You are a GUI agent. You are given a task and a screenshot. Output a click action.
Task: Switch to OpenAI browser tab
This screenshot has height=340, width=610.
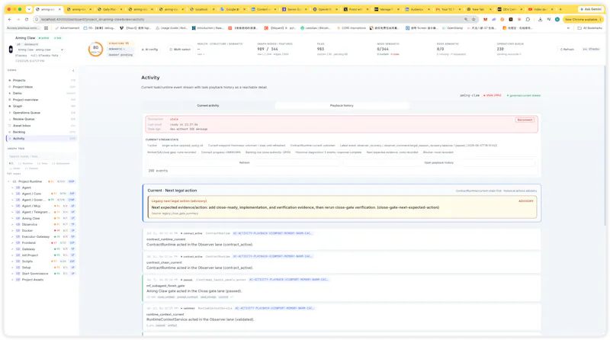click(325, 9)
